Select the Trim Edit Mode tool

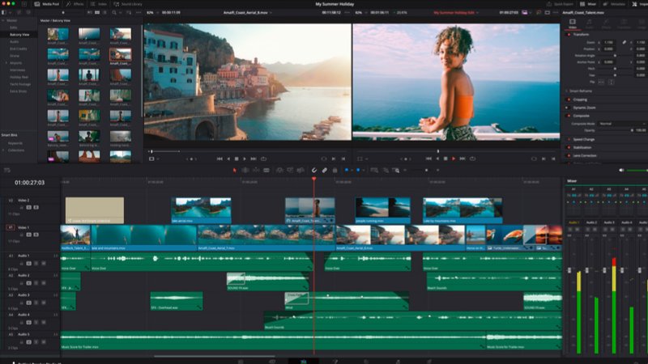[x=245, y=170]
